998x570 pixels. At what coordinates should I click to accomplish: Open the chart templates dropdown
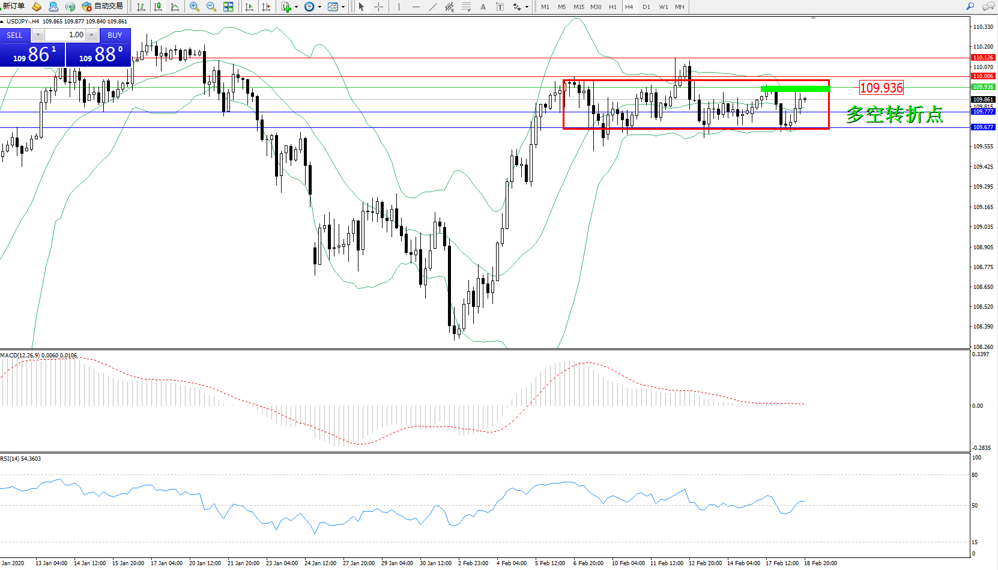pos(343,7)
